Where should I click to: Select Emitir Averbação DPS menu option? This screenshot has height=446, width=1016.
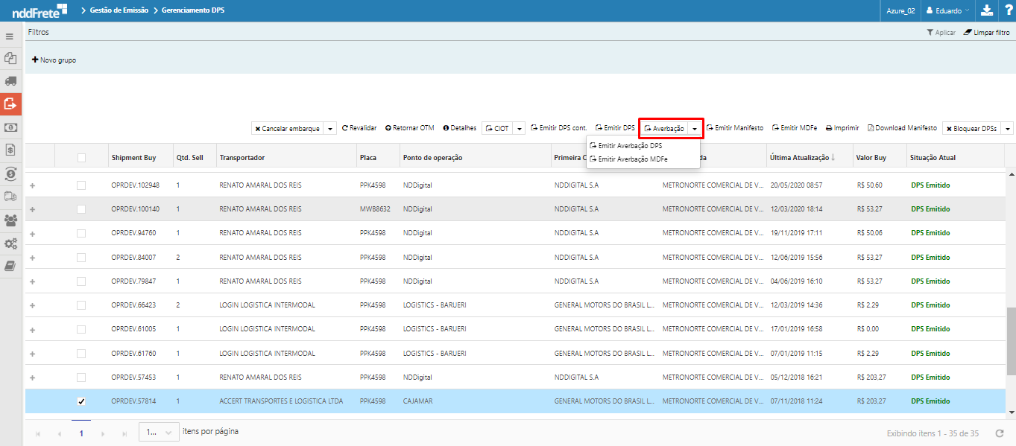[630, 146]
